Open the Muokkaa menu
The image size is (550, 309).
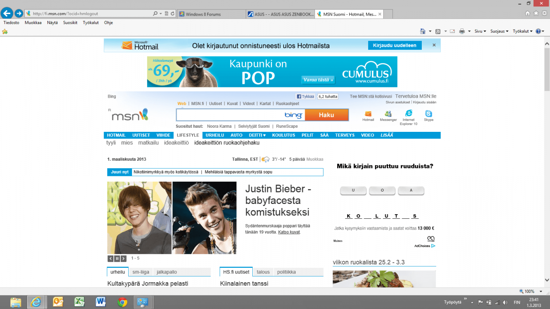coord(33,23)
